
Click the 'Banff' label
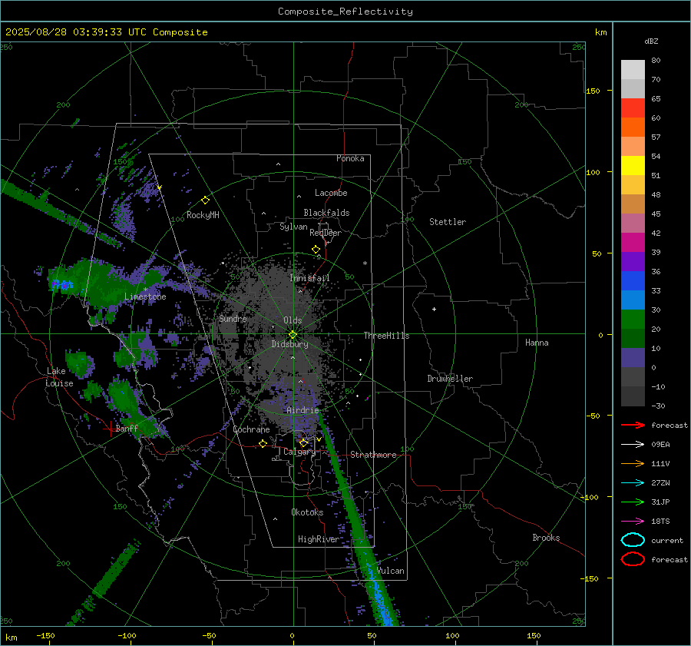click(127, 428)
